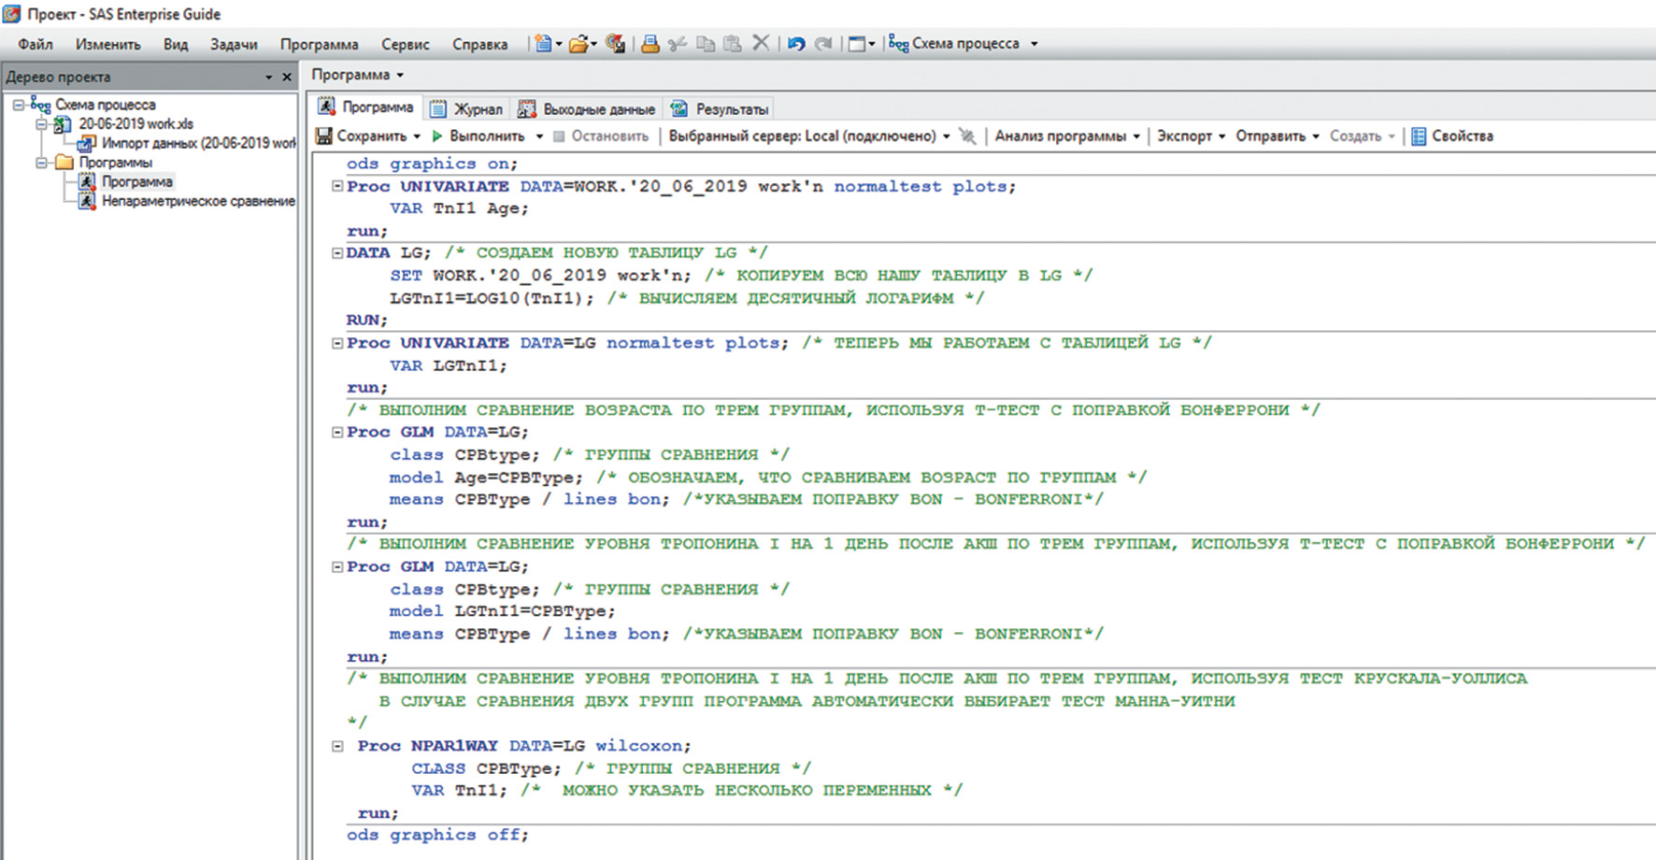1656x860 pixels.
Task: Open the Изменить menu
Action: point(108,44)
